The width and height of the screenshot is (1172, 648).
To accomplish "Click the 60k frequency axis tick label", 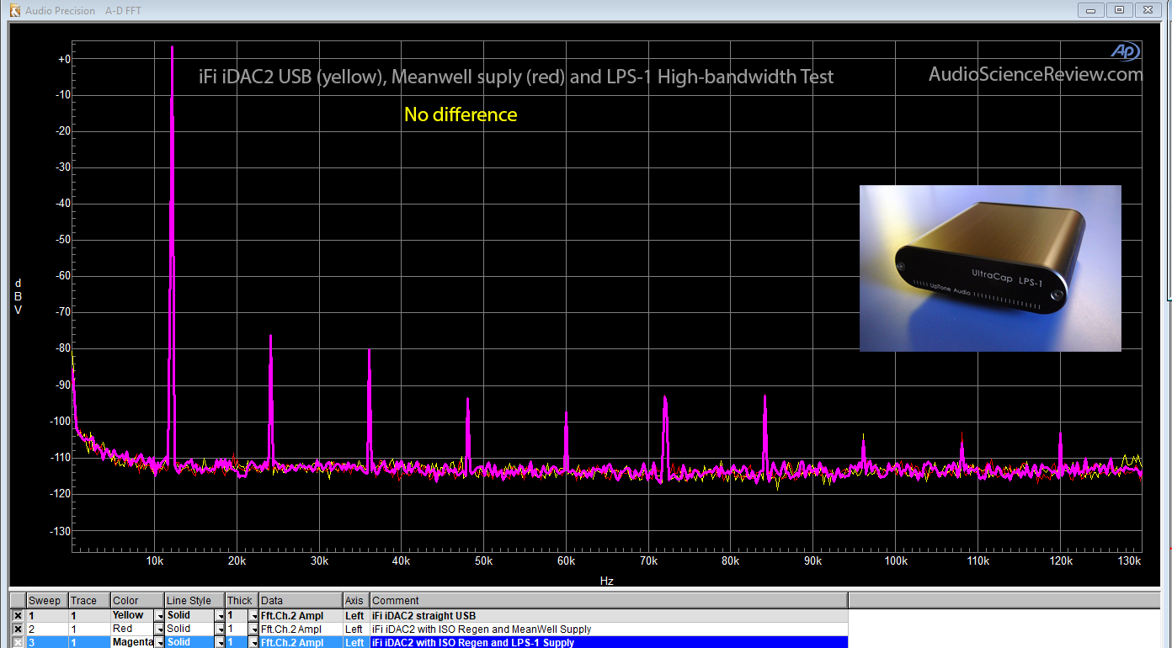I will click(x=566, y=561).
